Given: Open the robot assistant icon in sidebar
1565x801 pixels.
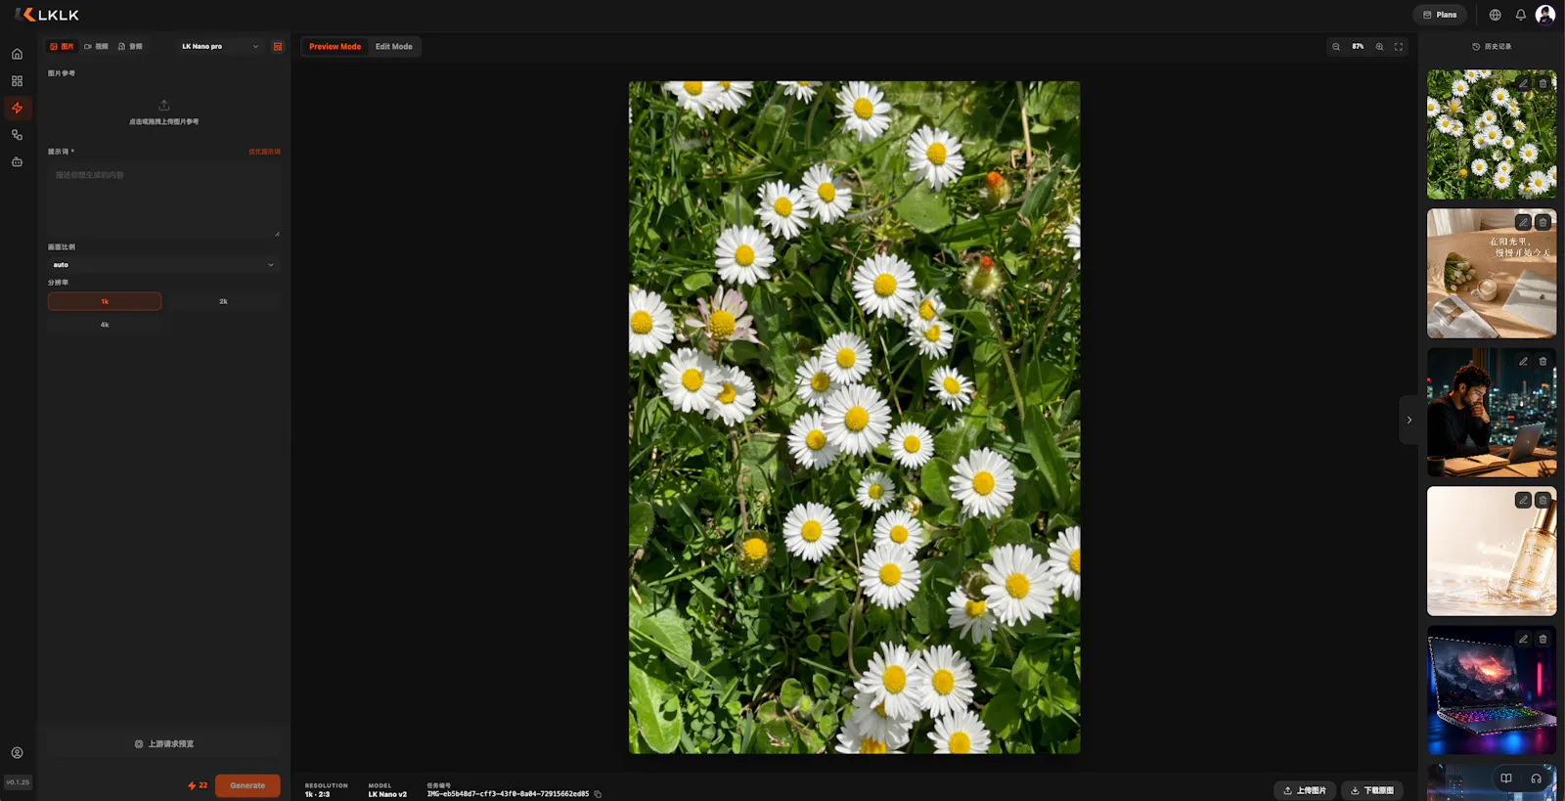Looking at the screenshot, I should coord(17,161).
